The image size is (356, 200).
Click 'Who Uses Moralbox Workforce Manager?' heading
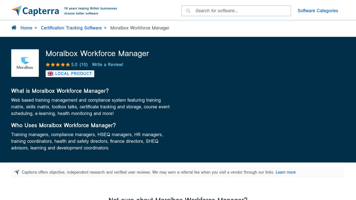[x=63, y=125]
